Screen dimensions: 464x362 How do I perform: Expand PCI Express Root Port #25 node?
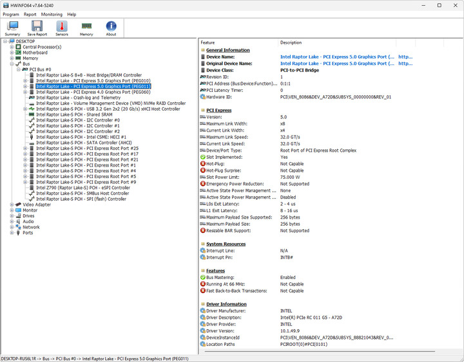click(25, 149)
